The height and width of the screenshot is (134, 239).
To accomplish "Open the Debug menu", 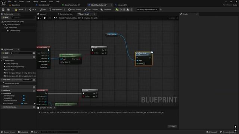I will [x=35, y=1].
